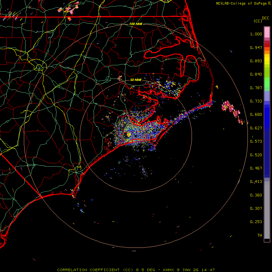Click the 1.000 value on the color scale

pyautogui.click(x=256, y=34)
